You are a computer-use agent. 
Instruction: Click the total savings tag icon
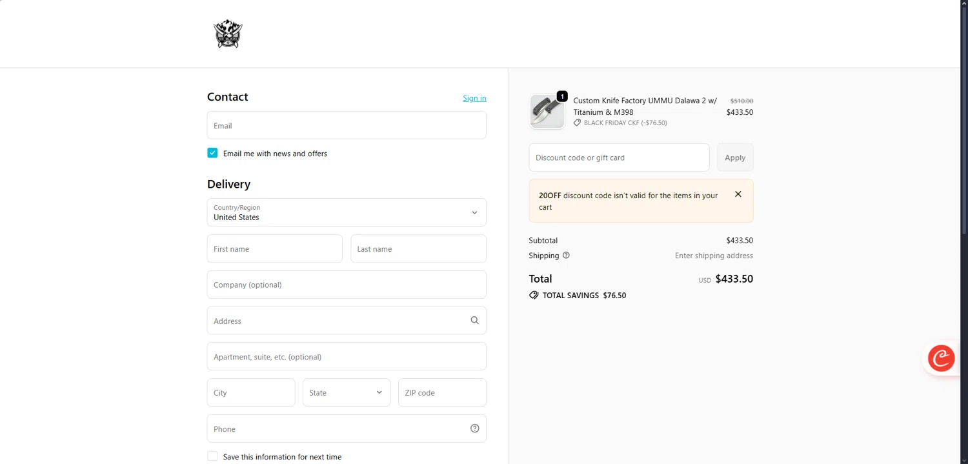[534, 295]
